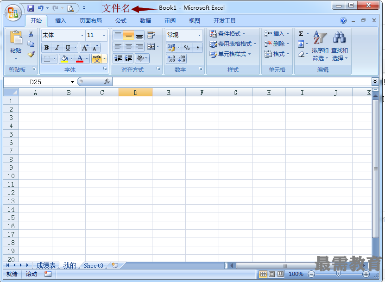385x282 pixels.
Task: Click the Office button logo
Action: (13, 13)
